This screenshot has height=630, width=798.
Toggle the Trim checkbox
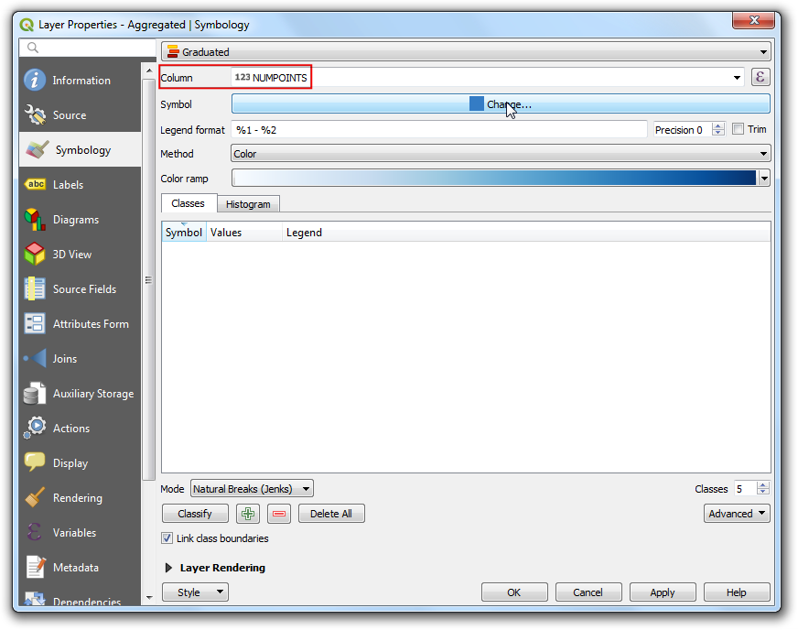739,130
